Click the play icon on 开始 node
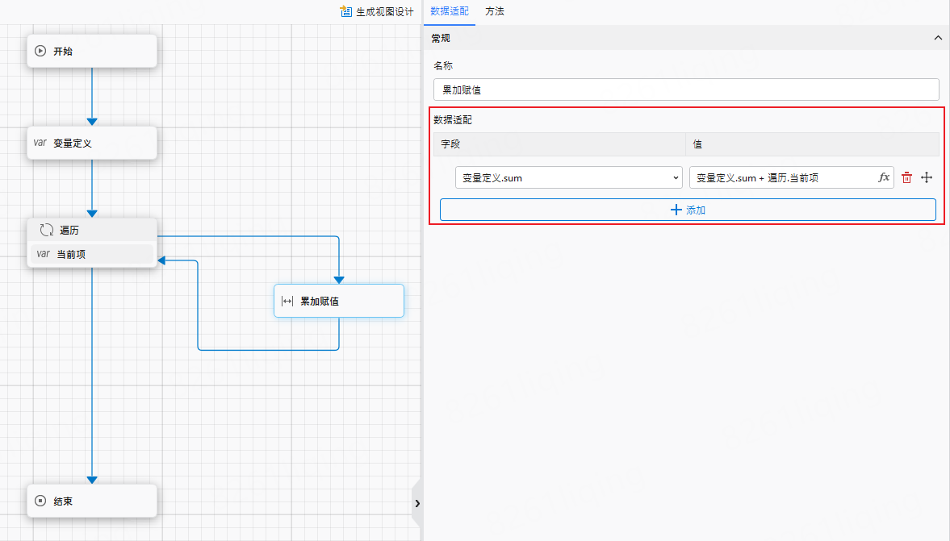The height and width of the screenshot is (541, 950). 40,51
